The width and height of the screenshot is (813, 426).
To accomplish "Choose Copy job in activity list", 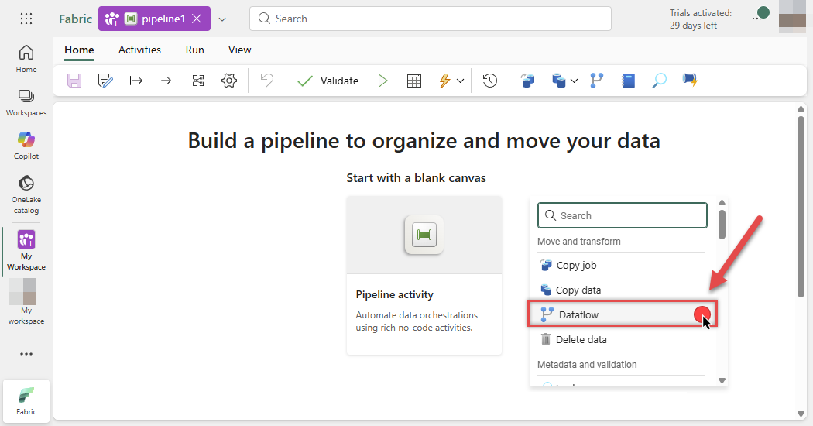I will tap(621, 265).
